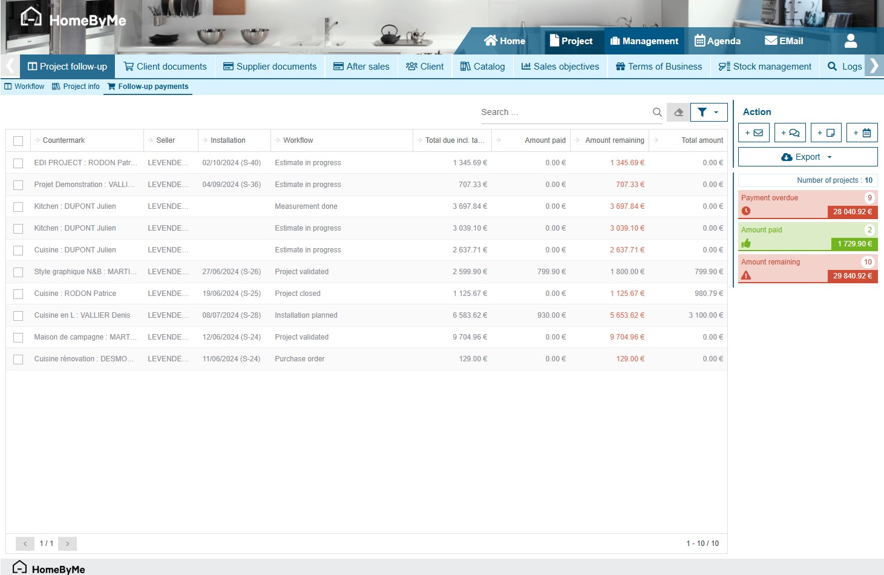Click the add comment action icon
Screen dimensions: 884x575
coord(790,133)
